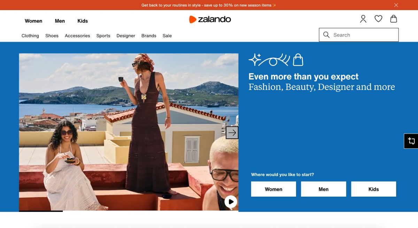Open the Designer menu
Screen dimensions: 418x228
tap(126, 36)
